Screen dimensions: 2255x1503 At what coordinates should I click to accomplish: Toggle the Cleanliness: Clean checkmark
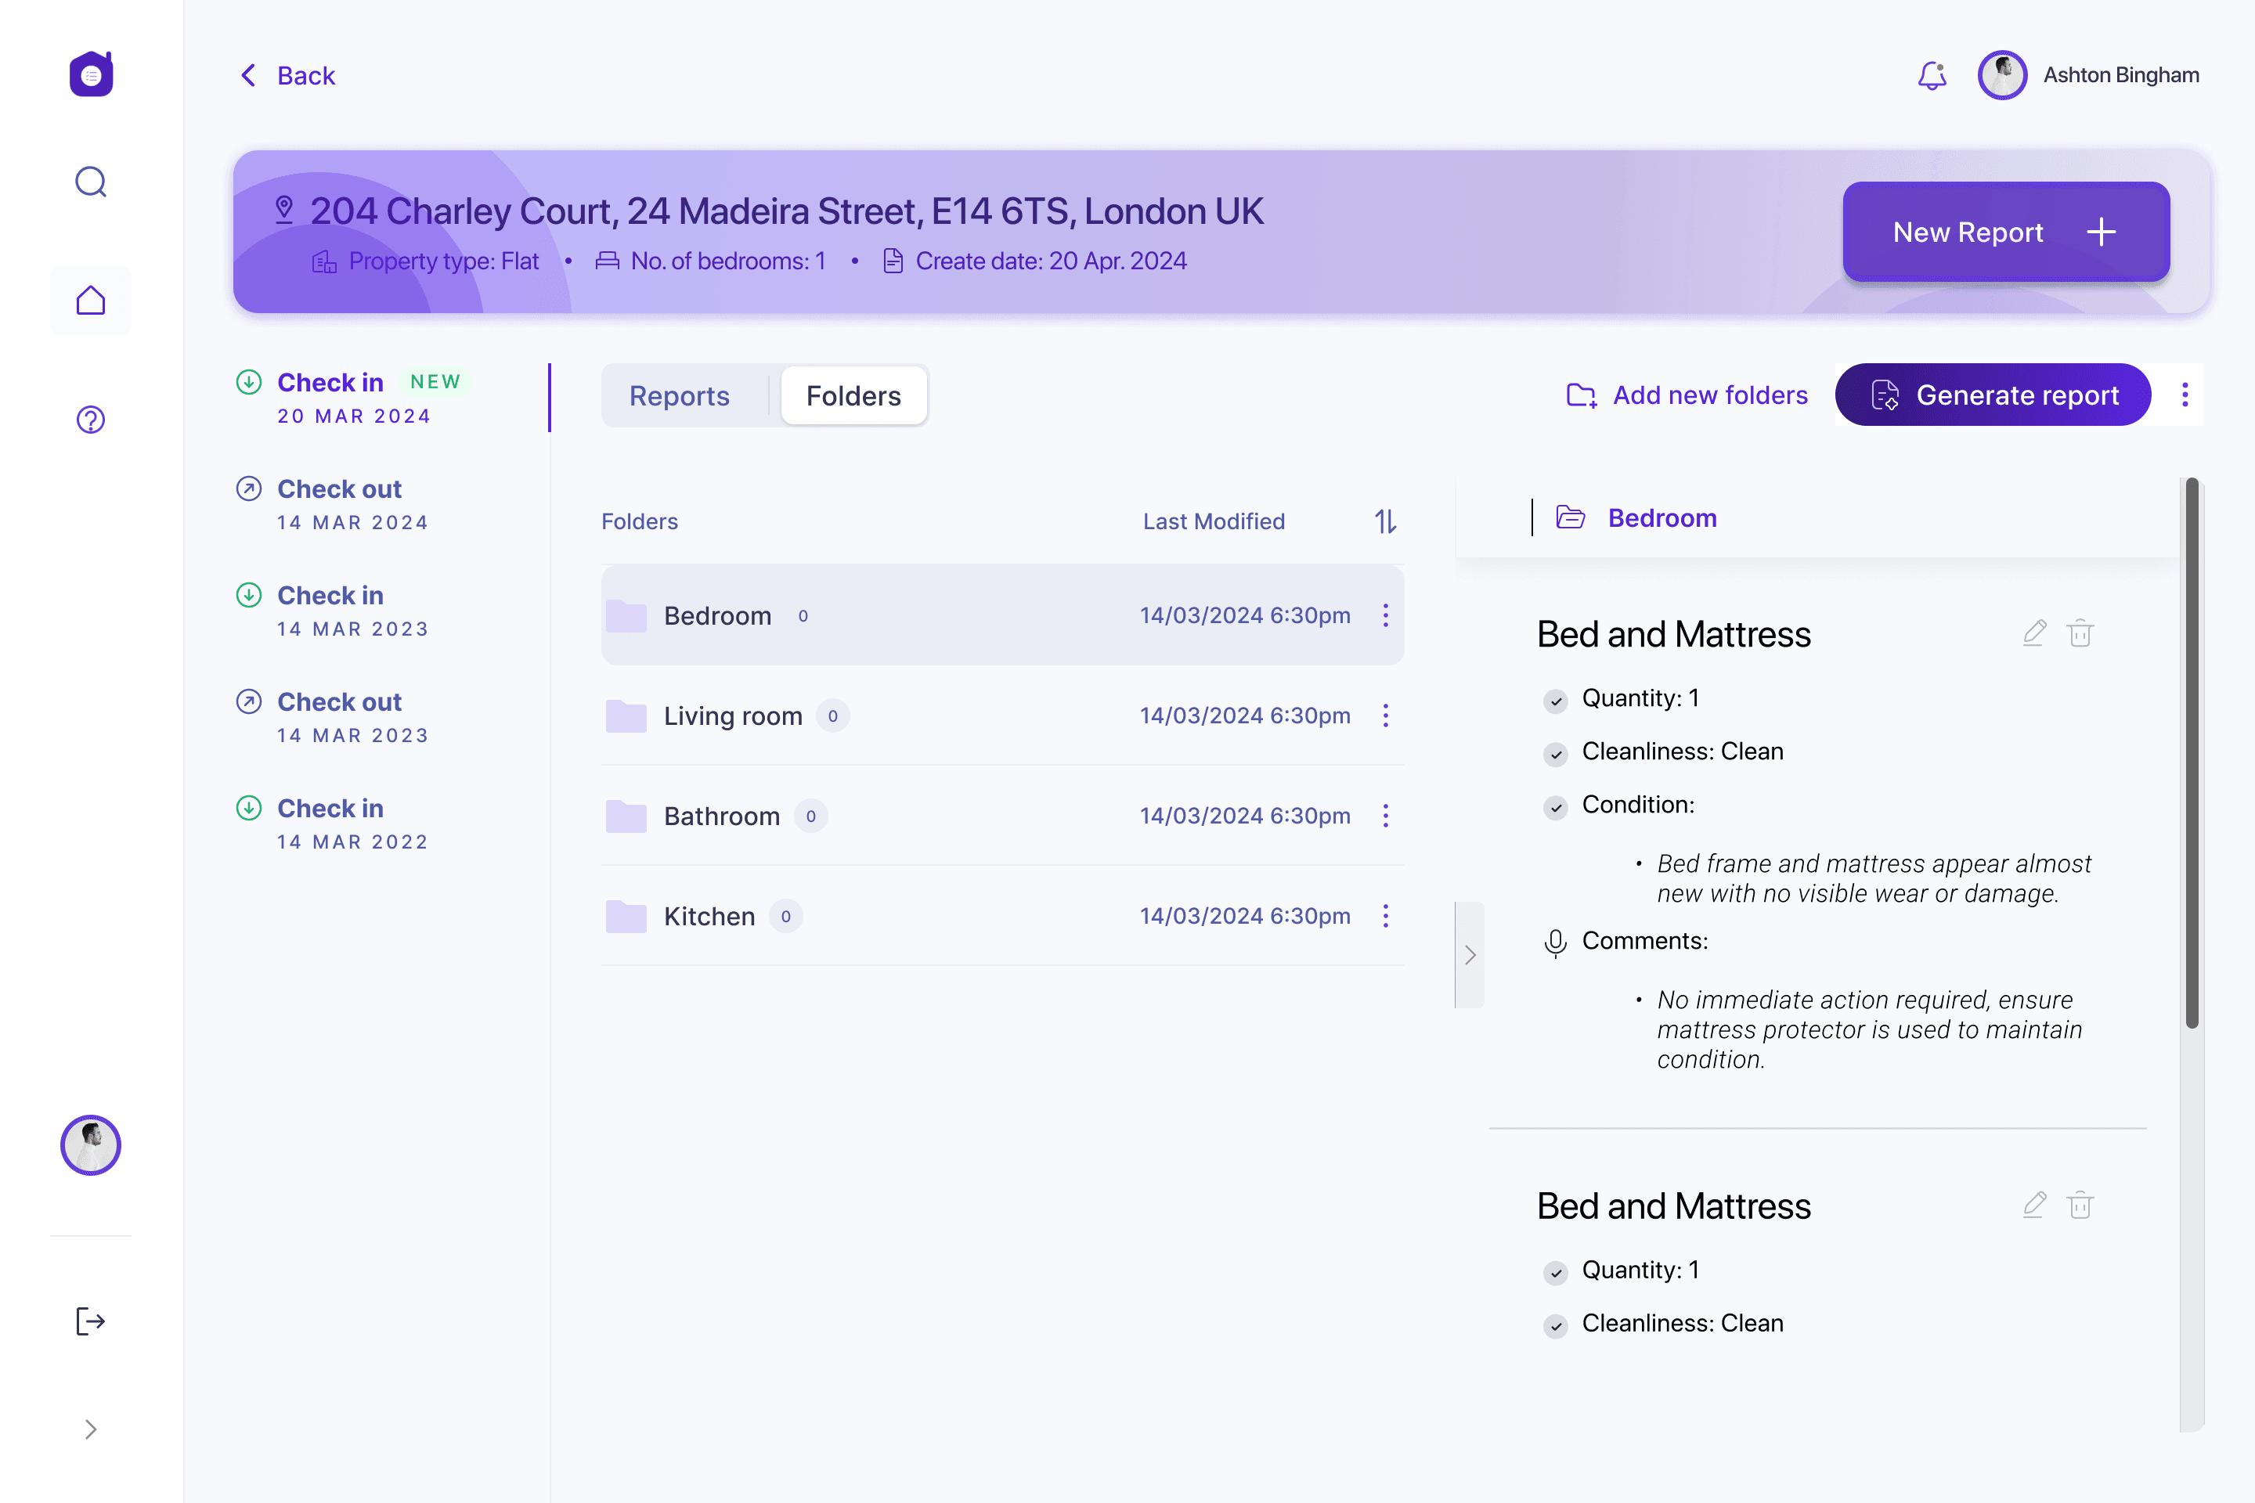[1555, 755]
